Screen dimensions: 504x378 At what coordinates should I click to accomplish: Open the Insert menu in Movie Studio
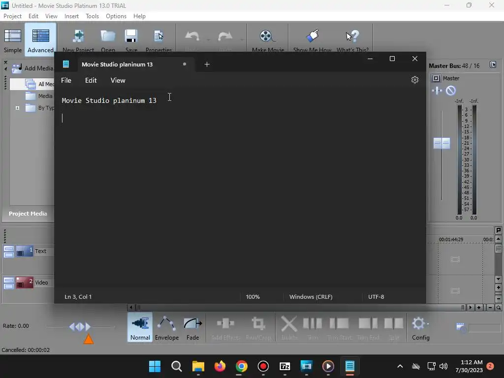click(x=71, y=16)
